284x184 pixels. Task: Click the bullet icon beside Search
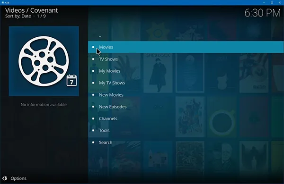point(93,142)
